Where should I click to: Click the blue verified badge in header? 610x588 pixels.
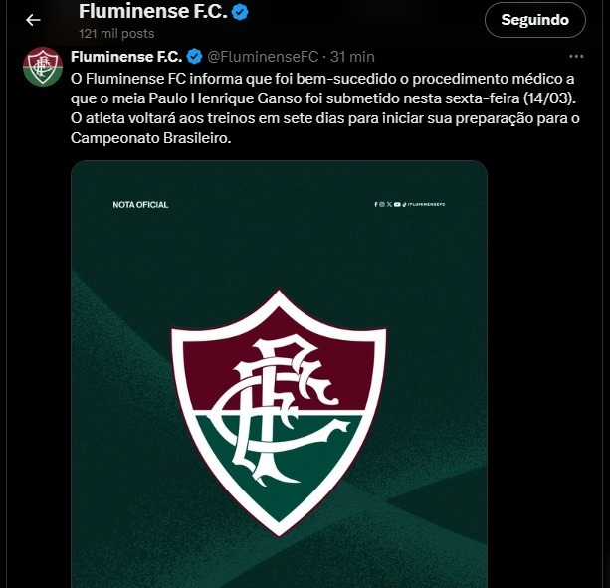[240, 13]
